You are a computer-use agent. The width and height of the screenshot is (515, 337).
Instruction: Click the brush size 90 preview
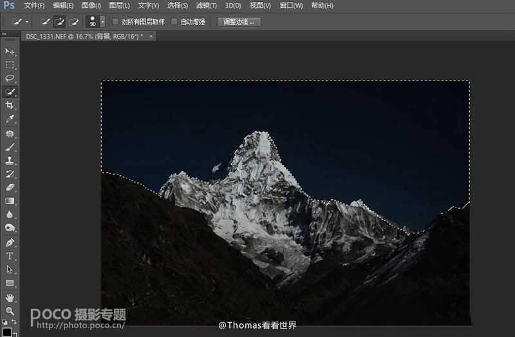[93, 22]
